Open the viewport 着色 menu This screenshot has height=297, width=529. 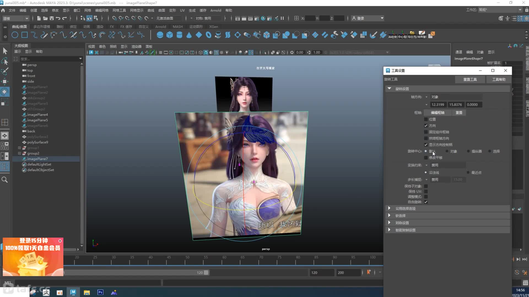pos(102,46)
